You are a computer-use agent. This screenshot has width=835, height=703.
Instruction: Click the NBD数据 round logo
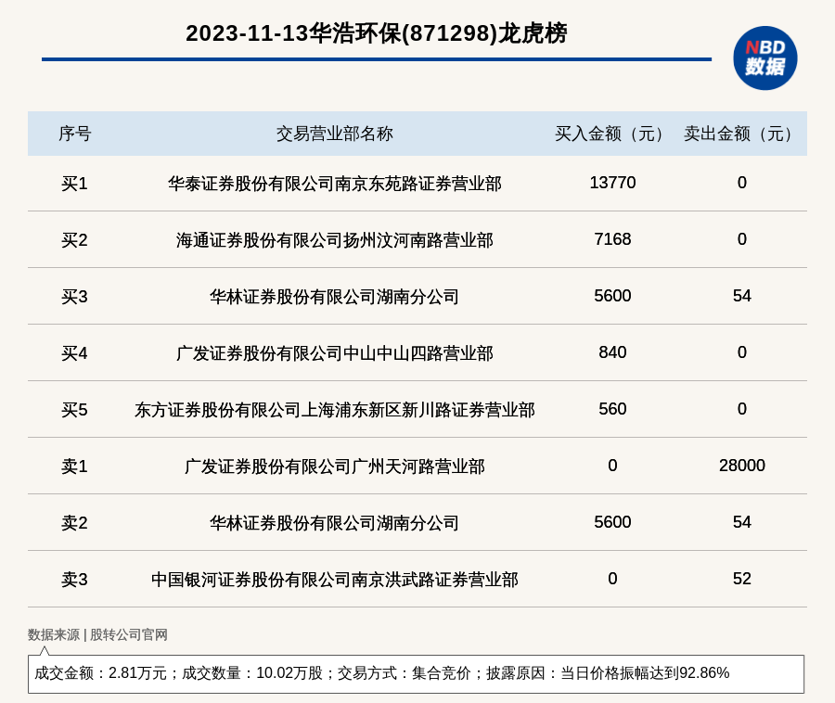point(764,58)
